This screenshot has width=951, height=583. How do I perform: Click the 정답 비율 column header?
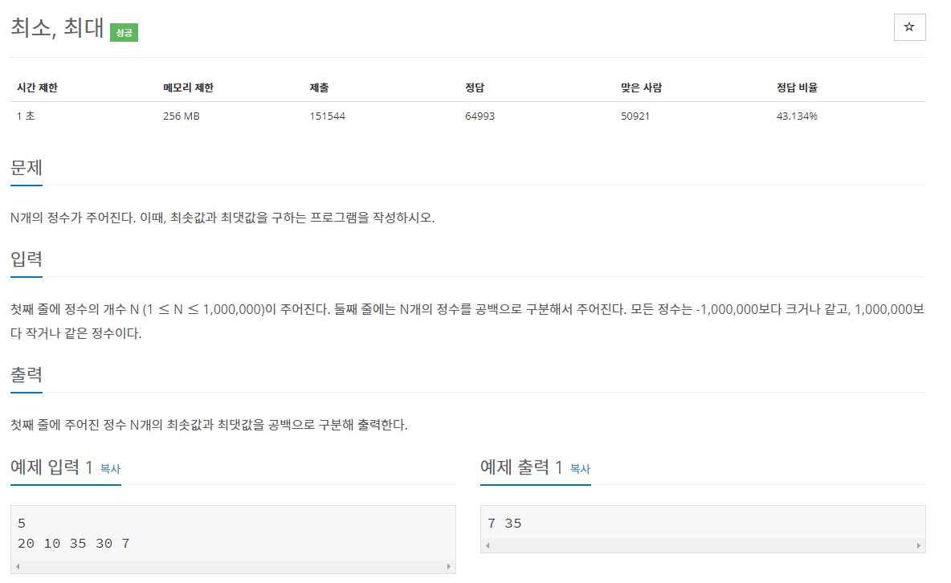[797, 88]
